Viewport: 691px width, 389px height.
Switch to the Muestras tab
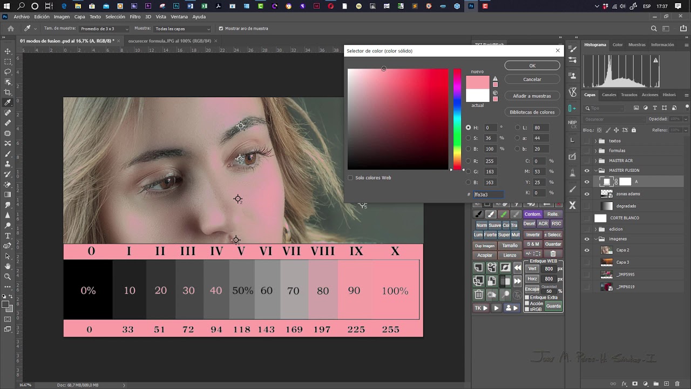click(637, 45)
